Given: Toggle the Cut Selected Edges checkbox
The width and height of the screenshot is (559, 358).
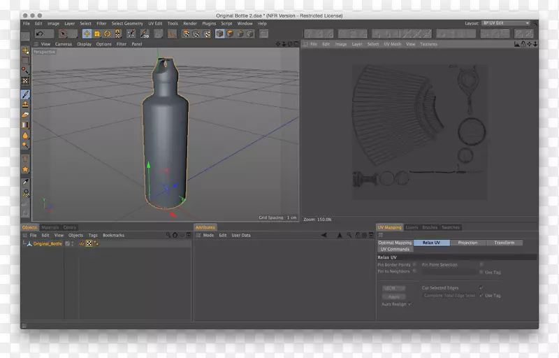Looking at the screenshot, I should pyautogui.click(x=481, y=287).
